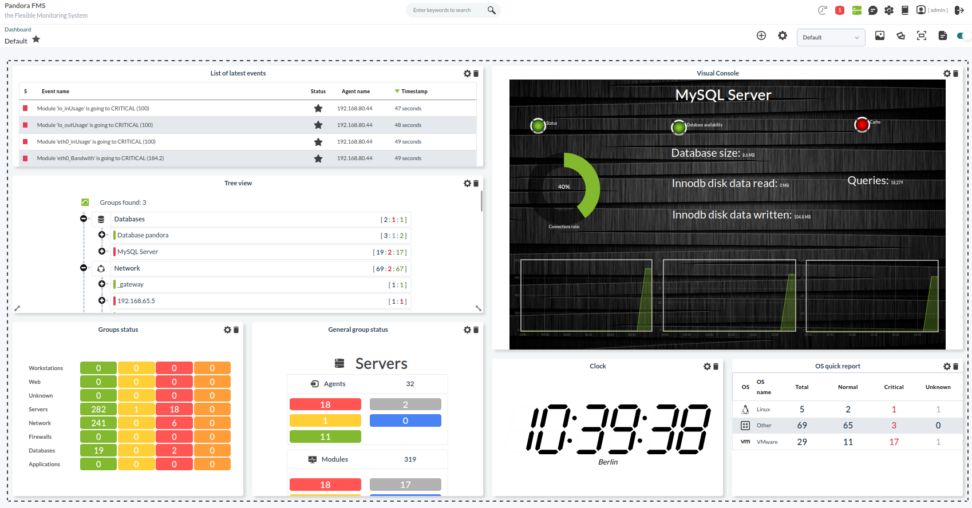The image size is (972, 508).
Task: Expand the 192.168.65.5 node
Action: (x=101, y=301)
